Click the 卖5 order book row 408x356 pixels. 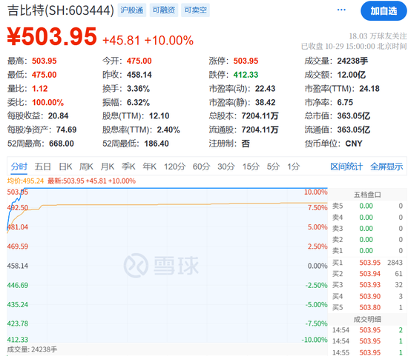(x=367, y=206)
